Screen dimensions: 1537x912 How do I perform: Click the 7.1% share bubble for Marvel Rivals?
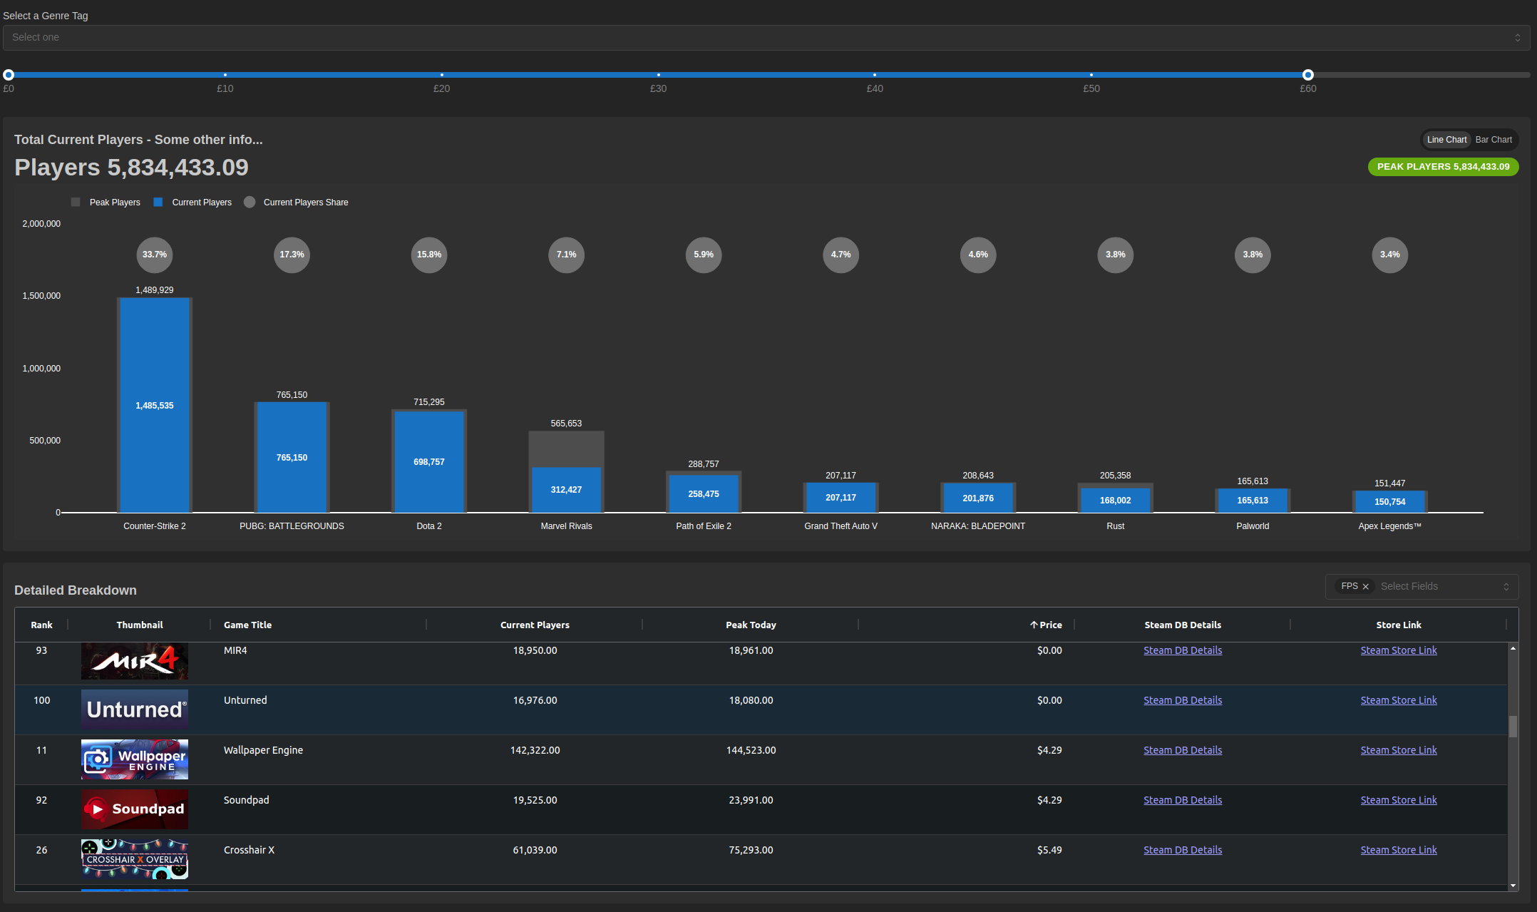pos(566,255)
